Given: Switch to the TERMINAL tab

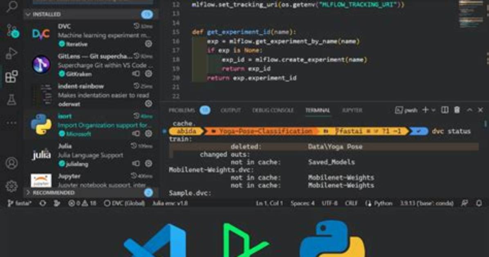Looking at the screenshot, I should tap(317, 110).
